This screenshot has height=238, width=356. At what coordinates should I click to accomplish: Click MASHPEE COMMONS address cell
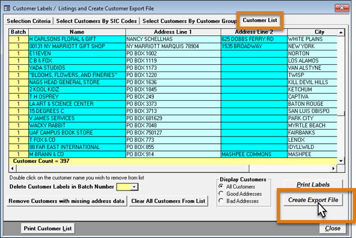coord(254,154)
